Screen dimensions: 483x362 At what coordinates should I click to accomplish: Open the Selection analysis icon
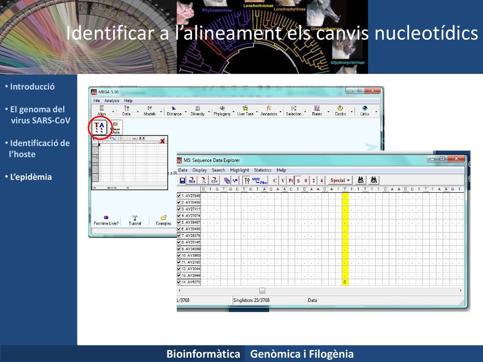tap(293, 110)
